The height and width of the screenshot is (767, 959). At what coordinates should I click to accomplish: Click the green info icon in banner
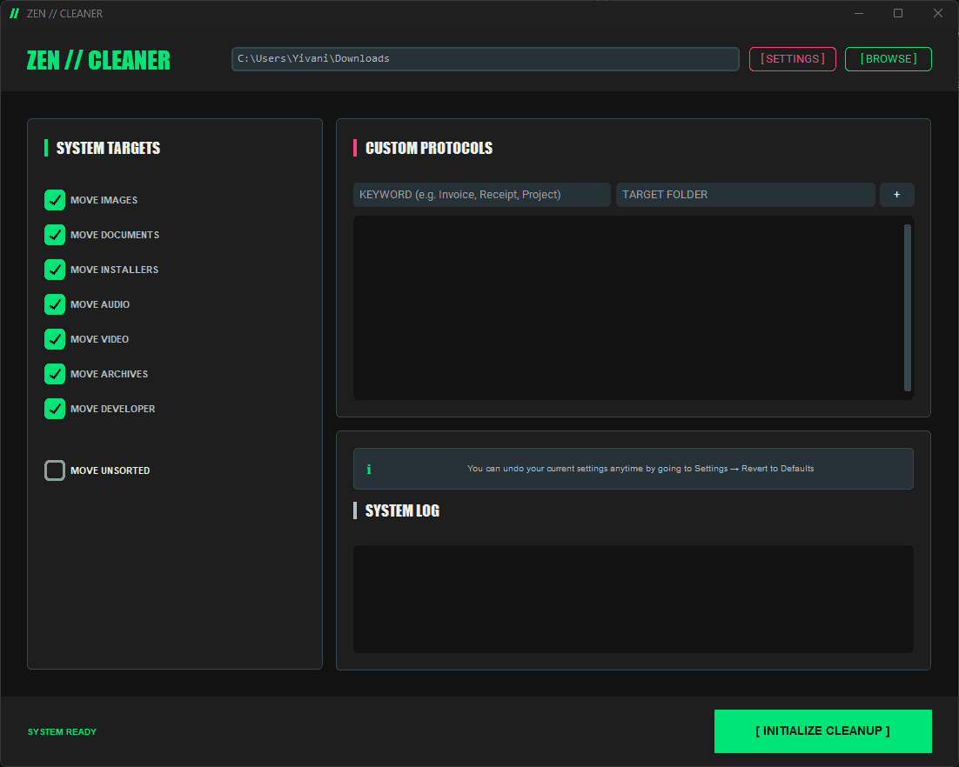(369, 470)
